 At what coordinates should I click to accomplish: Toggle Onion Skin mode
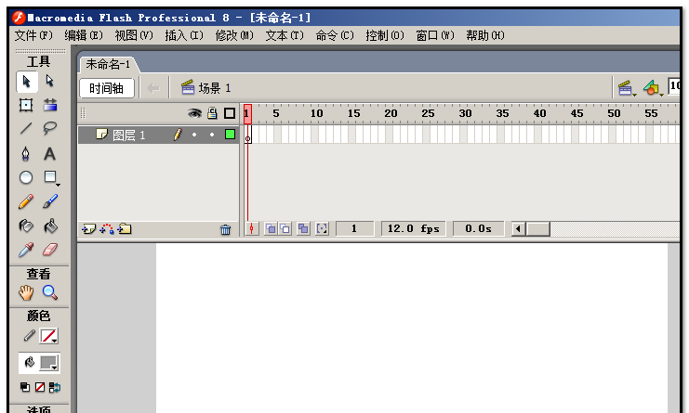272,228
